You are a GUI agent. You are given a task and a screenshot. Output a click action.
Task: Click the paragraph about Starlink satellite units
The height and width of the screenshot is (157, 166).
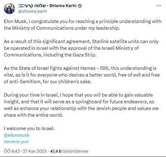[x=81, y=48]
